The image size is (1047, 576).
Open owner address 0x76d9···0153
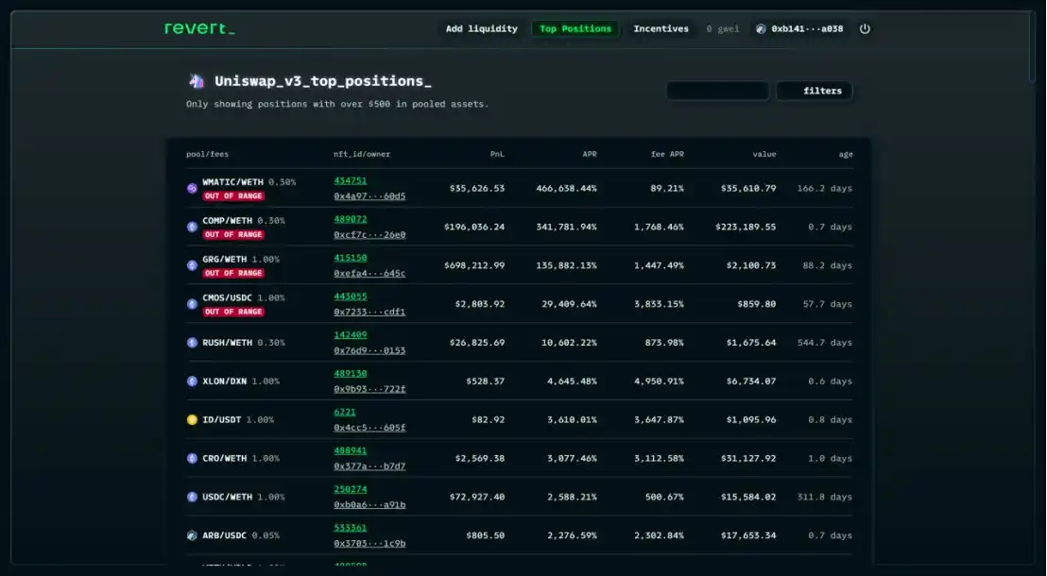click(369, 350)
